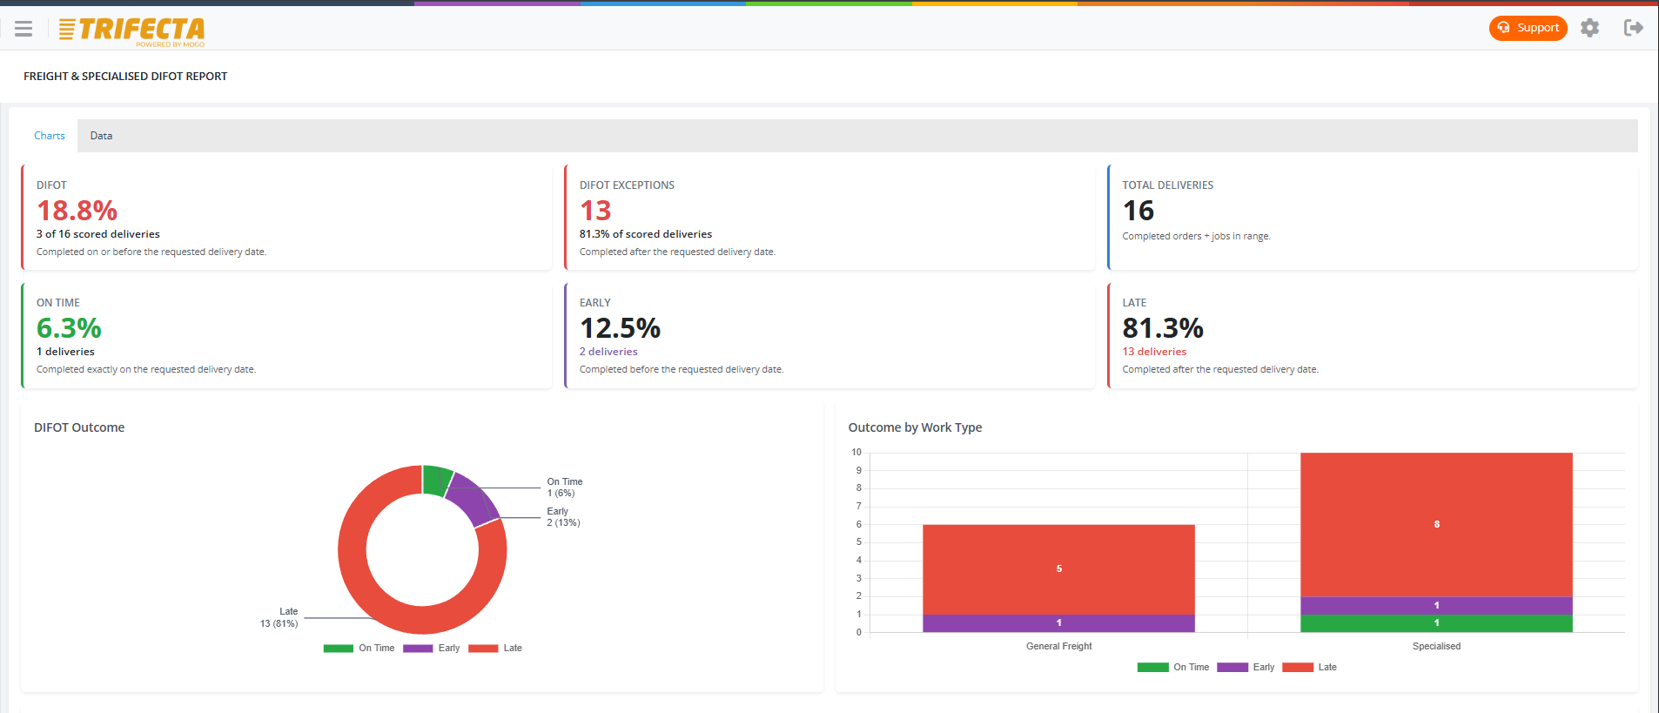This screenshot has width=1659, height=713.
Task: Click the DIFOT Exceptions card
Action: point(829,217)
